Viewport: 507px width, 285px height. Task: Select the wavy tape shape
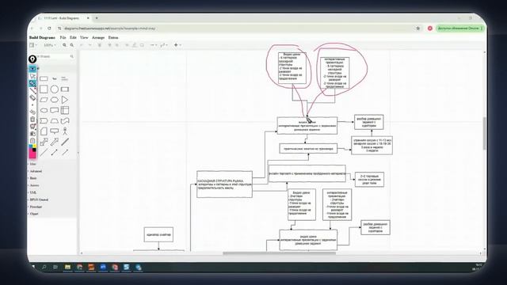click(x=65, y=120)
